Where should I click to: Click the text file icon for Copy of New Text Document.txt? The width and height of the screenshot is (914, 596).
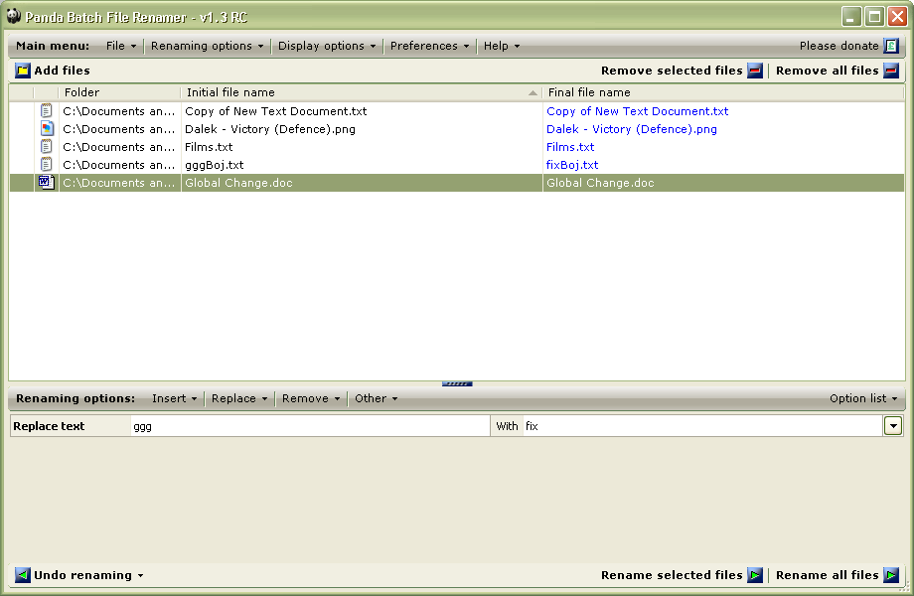tap(46, 110)
